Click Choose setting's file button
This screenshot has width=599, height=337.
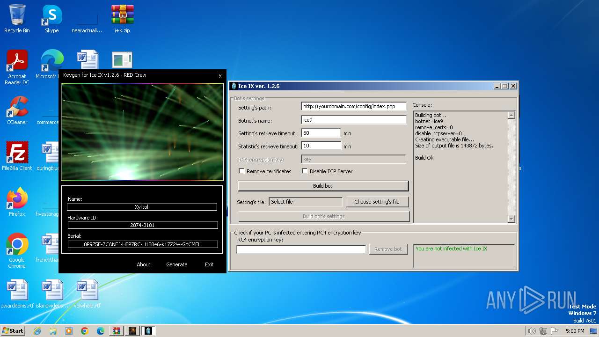(377, 202)
